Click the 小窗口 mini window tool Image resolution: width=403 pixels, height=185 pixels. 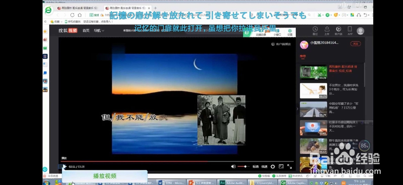tap(277, 33)
